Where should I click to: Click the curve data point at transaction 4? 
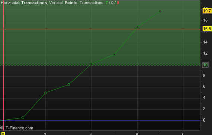[x=91, y=64]
